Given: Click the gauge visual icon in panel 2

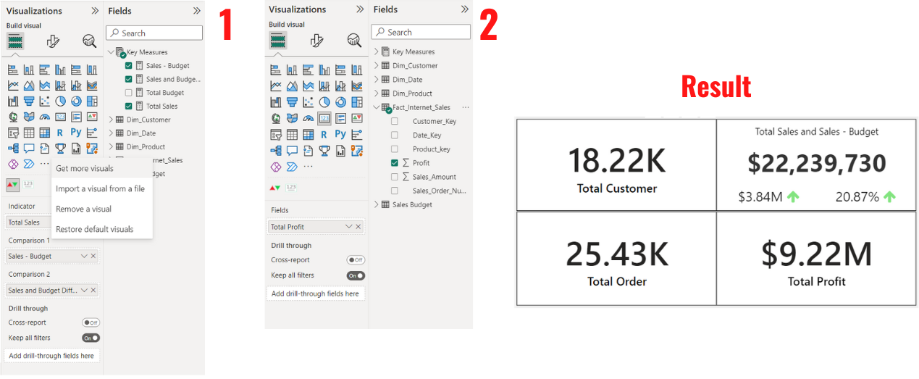Looking at the screenshot, I should [309, 118].
